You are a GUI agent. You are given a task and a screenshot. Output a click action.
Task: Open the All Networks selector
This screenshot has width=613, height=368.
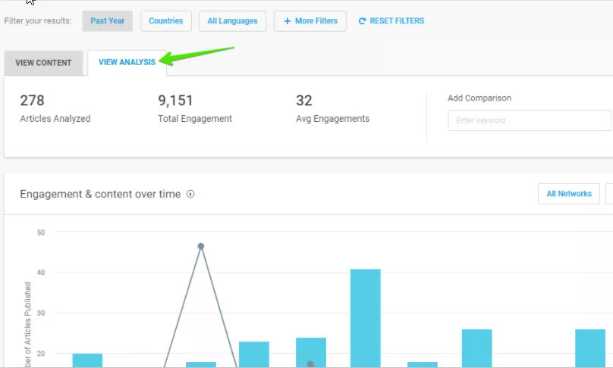click(x=568, y=194)
